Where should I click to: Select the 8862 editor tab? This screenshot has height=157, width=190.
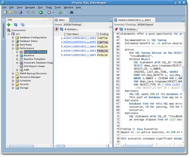click(x=62, y=20)
